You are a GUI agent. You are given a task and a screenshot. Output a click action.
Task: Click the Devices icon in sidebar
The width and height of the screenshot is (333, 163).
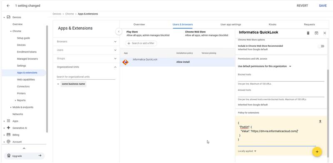point(8,17)
